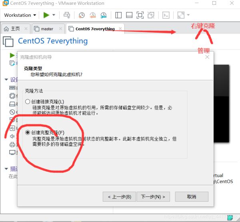Click the 下一步(N) > button
The height and width of the screenshot is (222, 240).
click(x=153, y=196)
